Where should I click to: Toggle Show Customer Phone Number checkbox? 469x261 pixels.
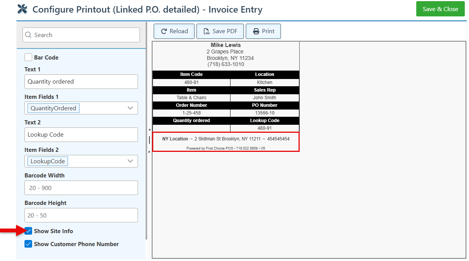tap(28, 244)
